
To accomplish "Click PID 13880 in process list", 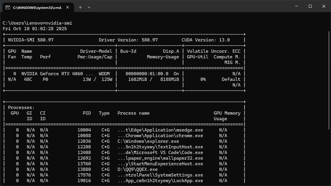I will pyautogui.click(x=84, y=170).
